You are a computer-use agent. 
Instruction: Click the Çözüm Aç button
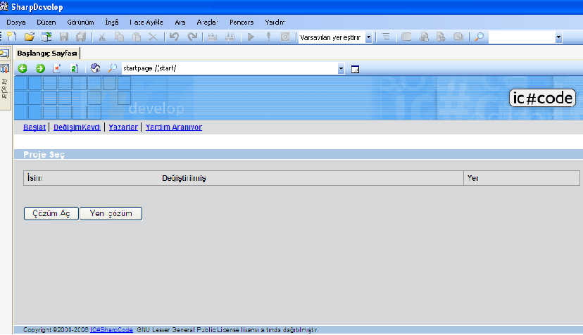click(x=51, y=213)
